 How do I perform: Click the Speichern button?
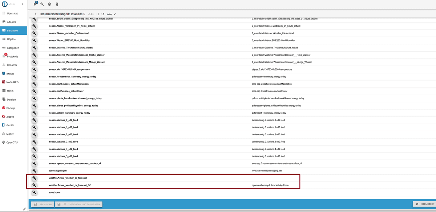click(x=42, y=204)
